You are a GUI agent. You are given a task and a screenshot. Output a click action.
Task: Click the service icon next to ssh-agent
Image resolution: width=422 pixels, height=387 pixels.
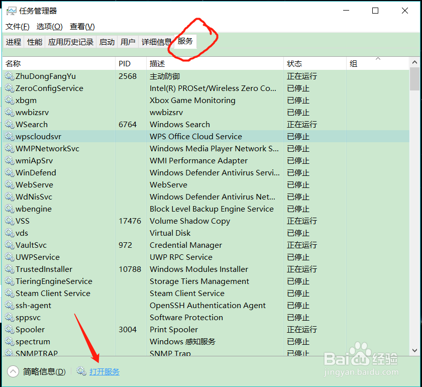pos(10,306)
